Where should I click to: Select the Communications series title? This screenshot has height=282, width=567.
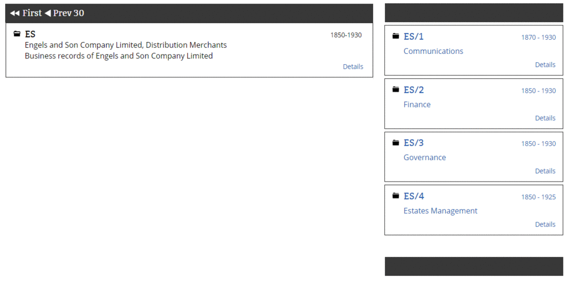tap(433, 51)
